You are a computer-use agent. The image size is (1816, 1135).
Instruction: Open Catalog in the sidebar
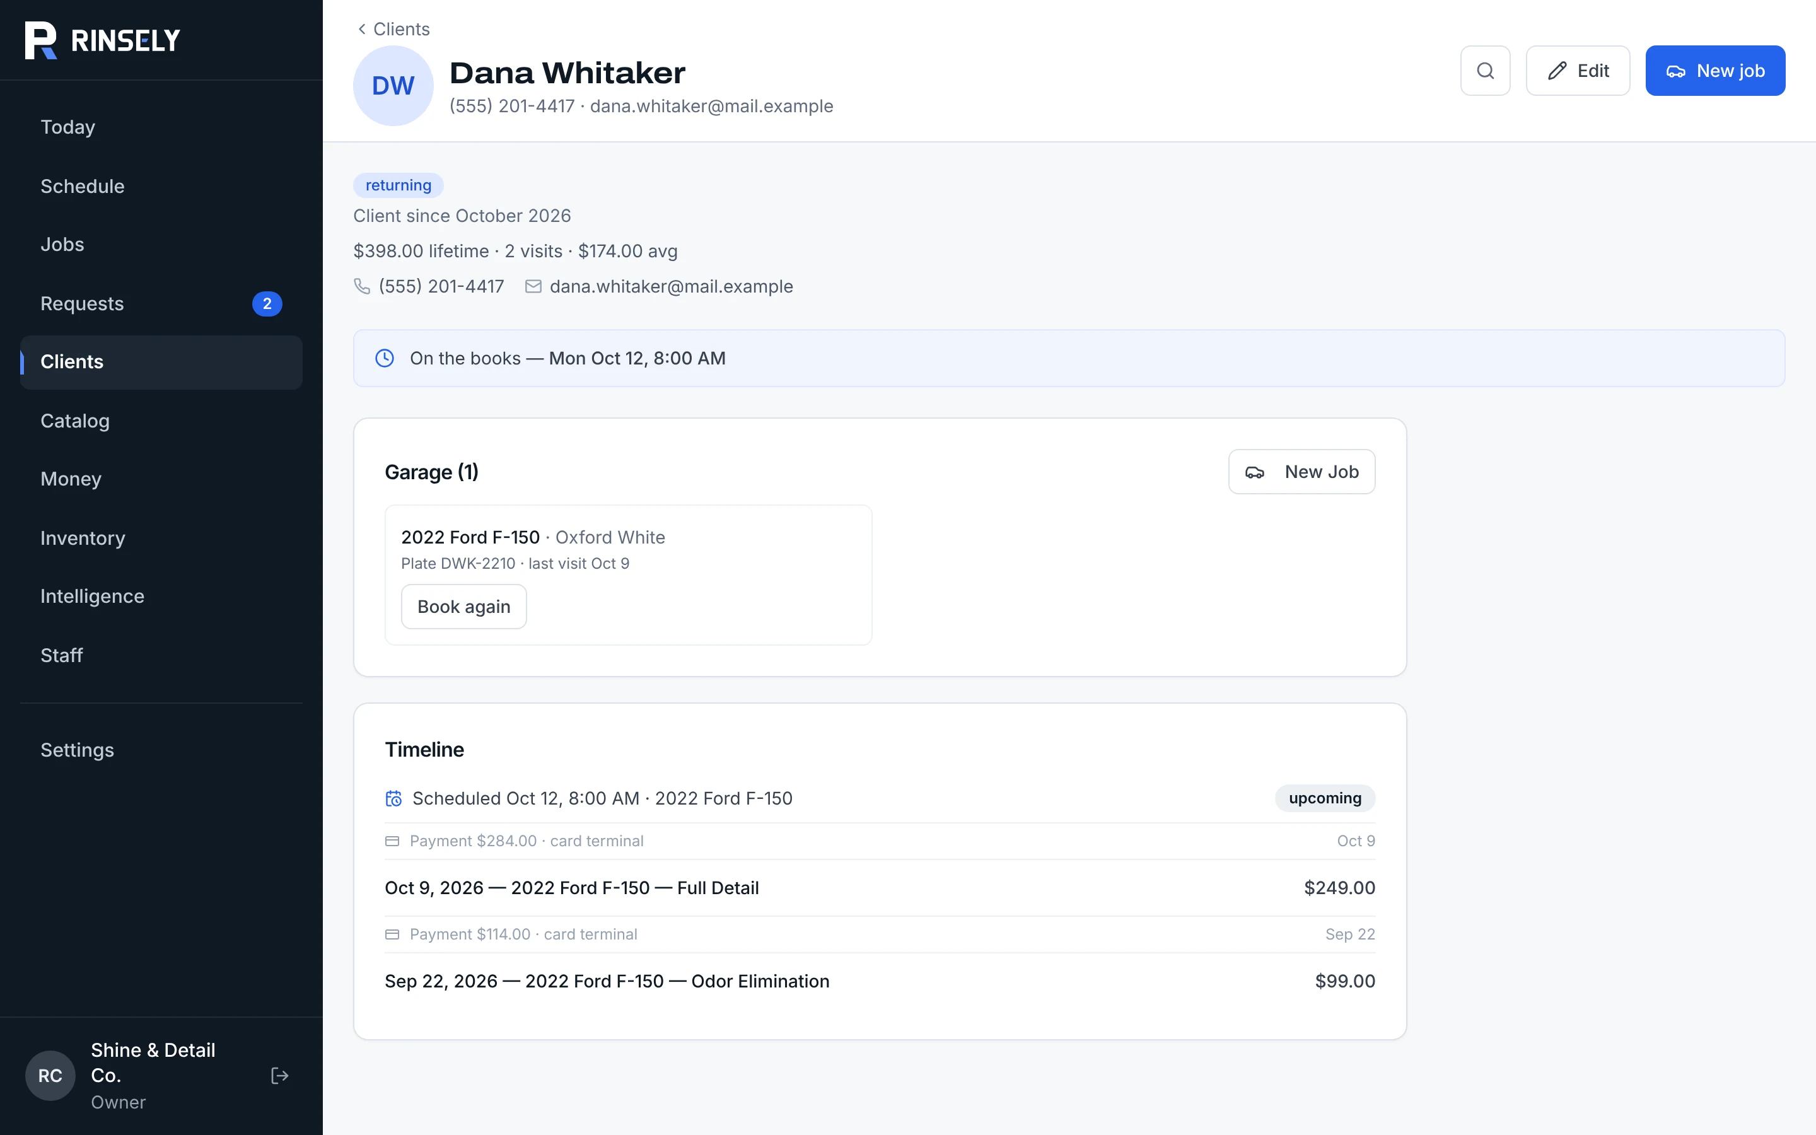[x=161, y=421]
